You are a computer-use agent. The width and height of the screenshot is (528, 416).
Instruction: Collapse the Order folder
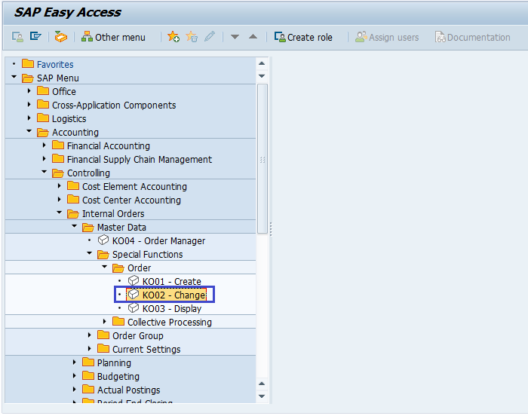104,267
